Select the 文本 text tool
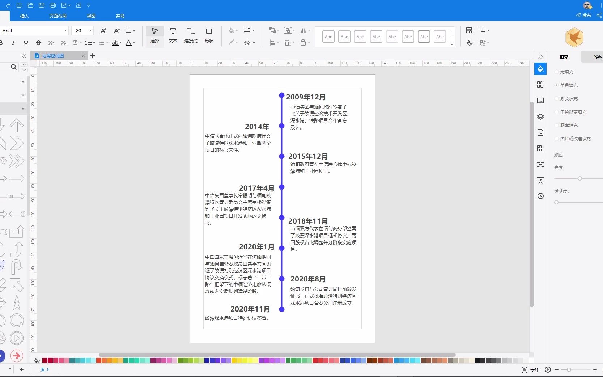The width and height of the screenshot is (603, 377). [173, 35]
